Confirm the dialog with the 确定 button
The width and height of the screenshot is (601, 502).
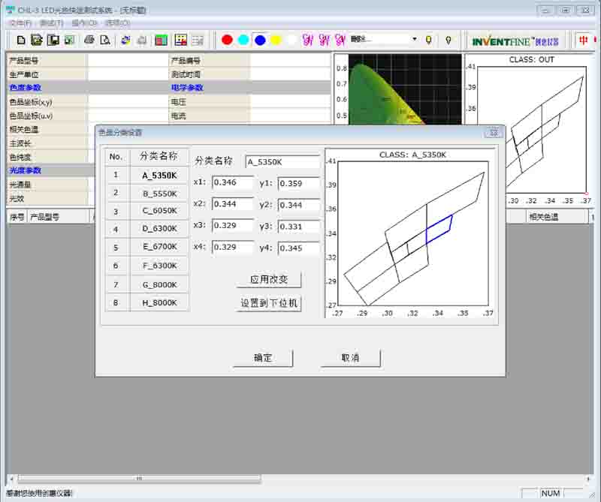pos(262,358)
